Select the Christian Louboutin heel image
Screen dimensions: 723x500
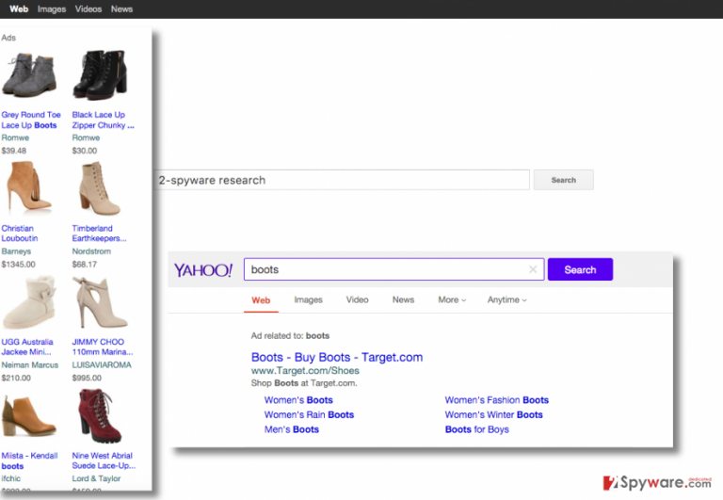point(29,186)
